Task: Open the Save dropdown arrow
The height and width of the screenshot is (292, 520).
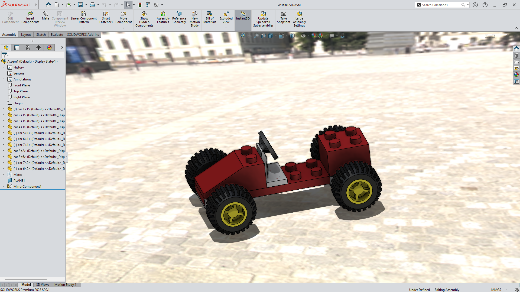Action: 86,5
